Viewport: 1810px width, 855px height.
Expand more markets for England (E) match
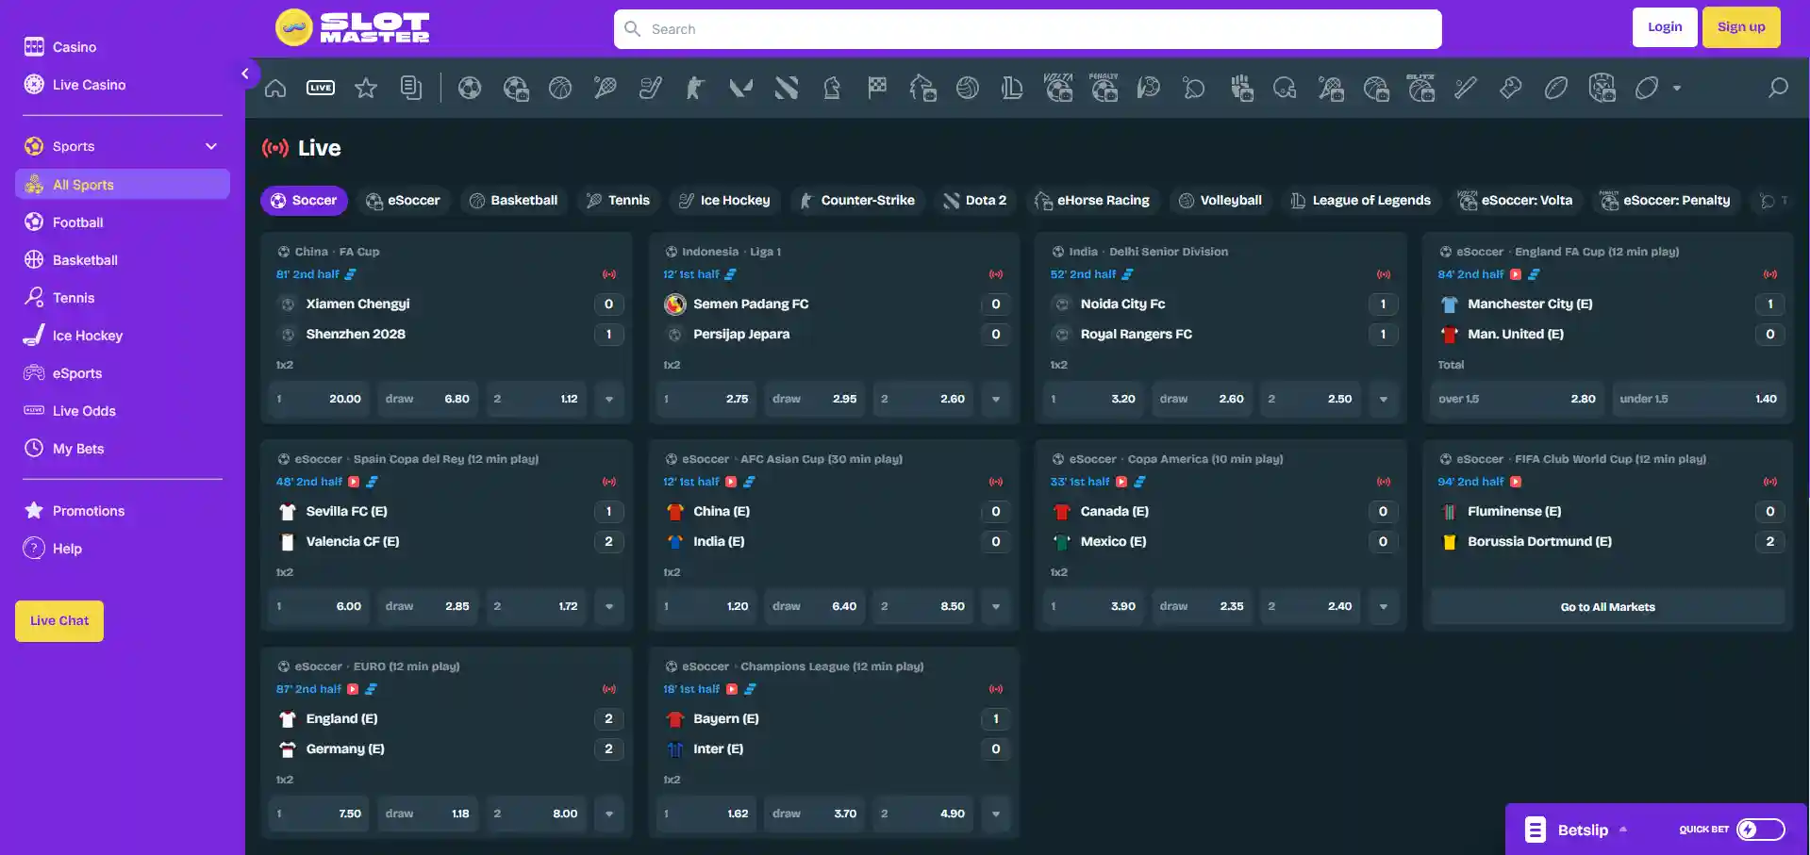click(x=609, y=814)
